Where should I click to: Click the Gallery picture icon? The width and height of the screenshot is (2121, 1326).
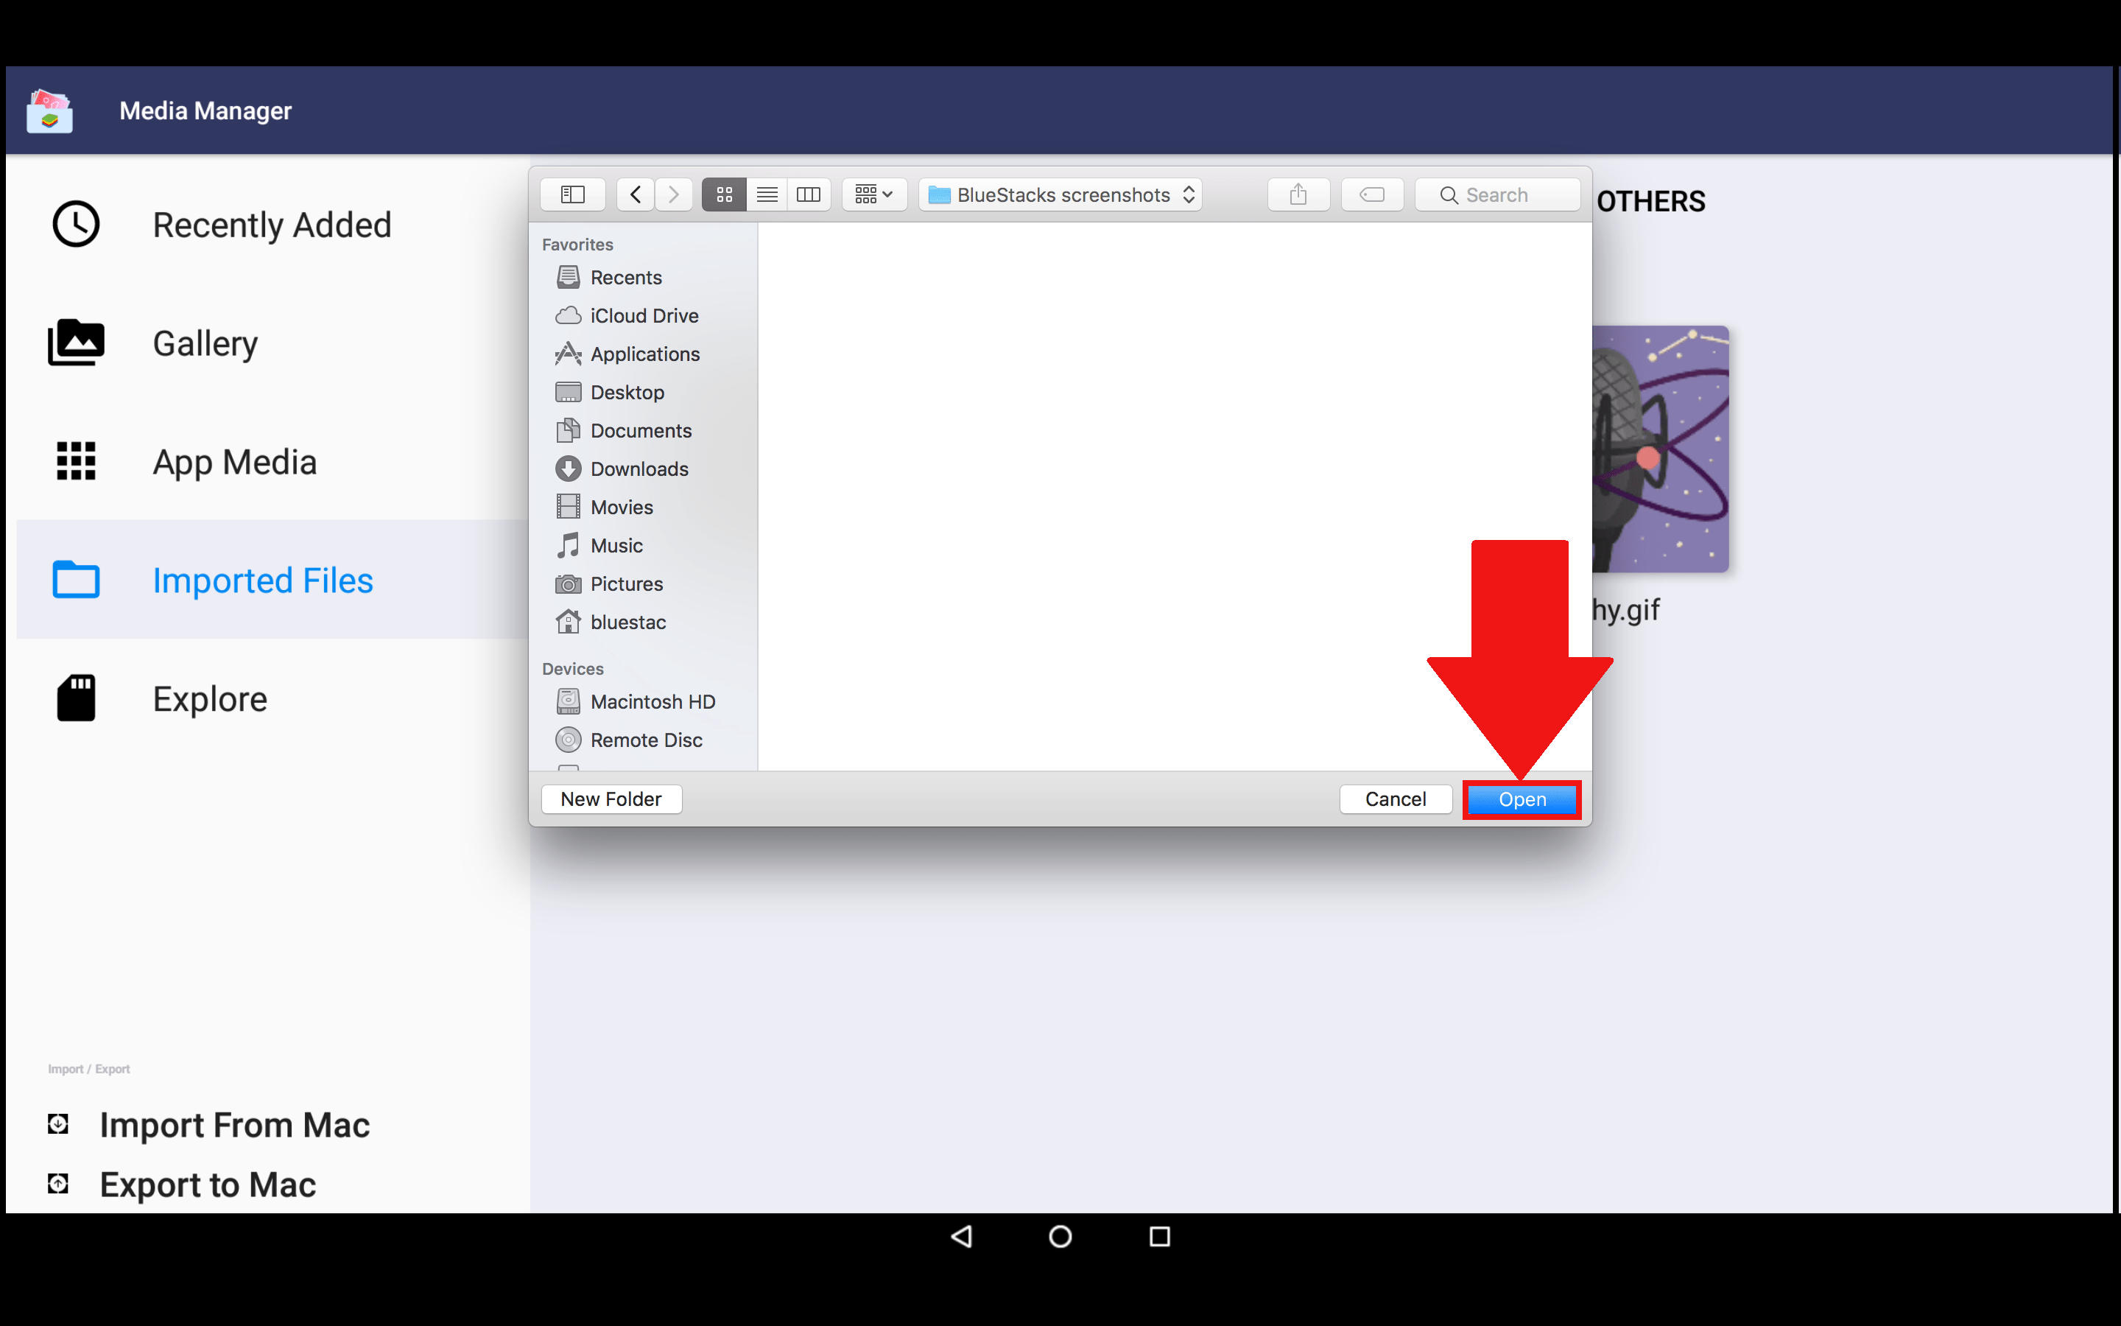click(75, 343)
